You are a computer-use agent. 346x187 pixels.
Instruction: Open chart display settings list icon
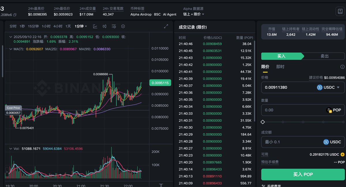tap(114, 26)
